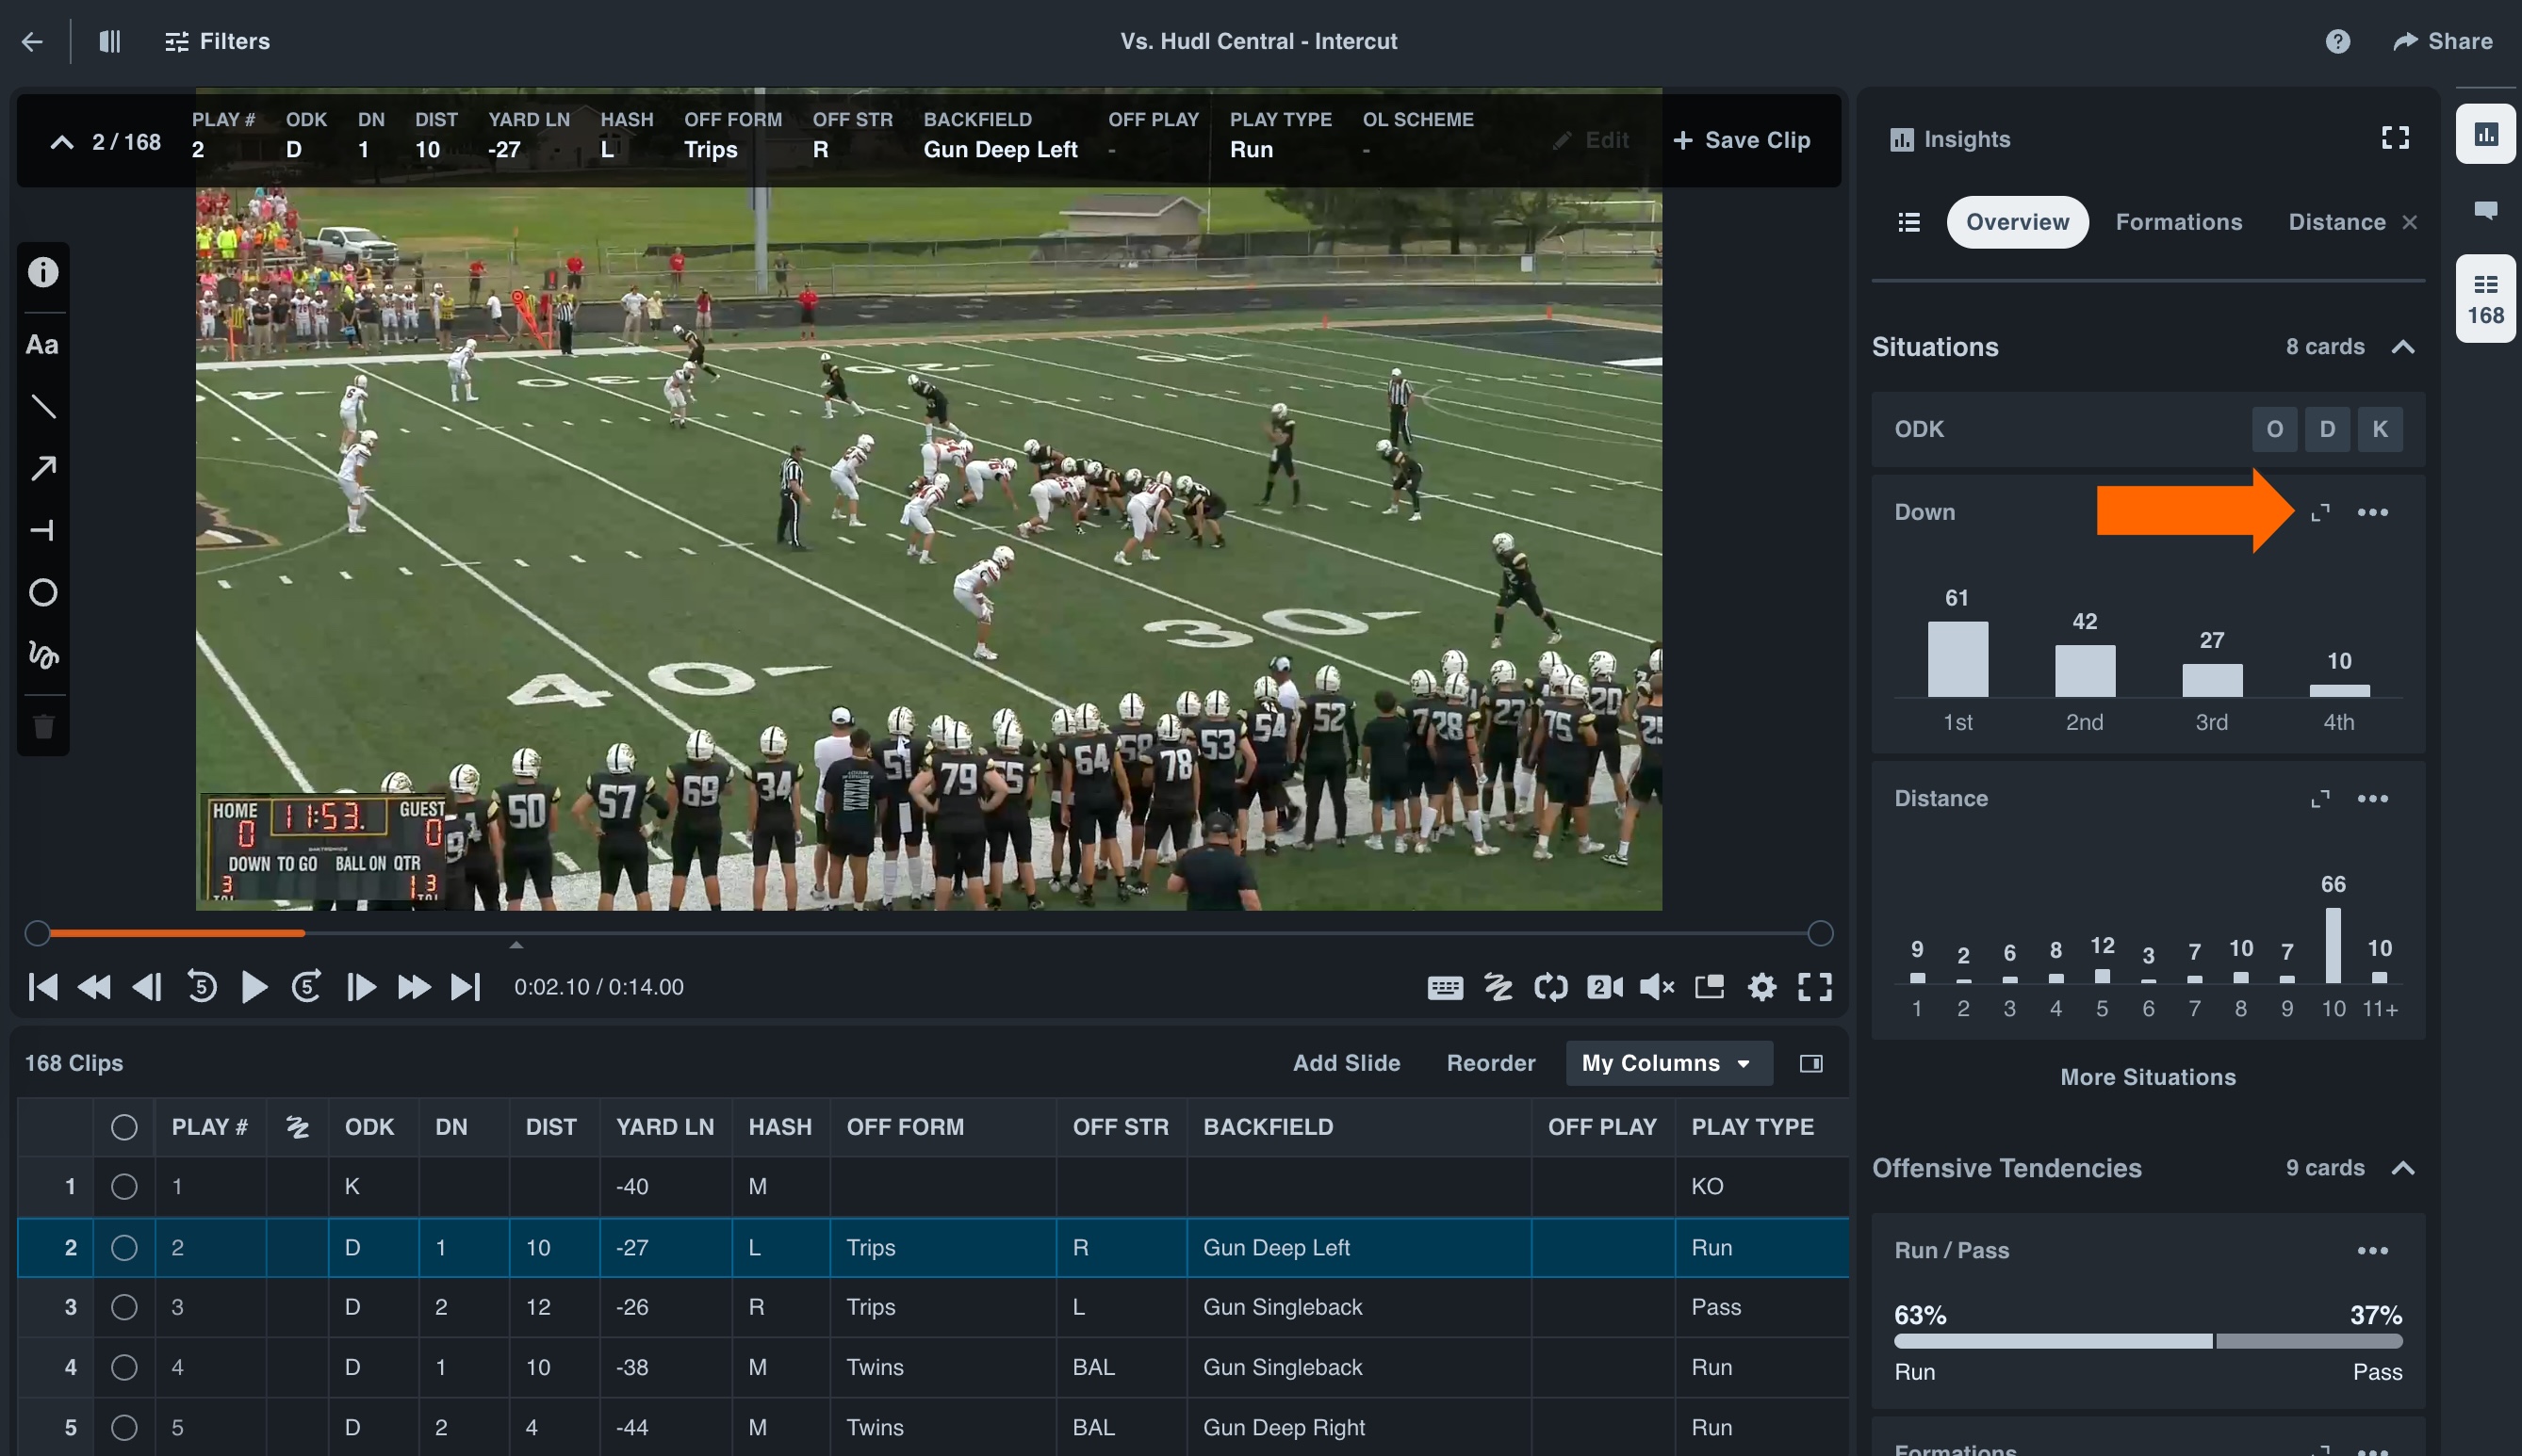
Task: Expand the Down card
Action: [x=2320, y=512]
